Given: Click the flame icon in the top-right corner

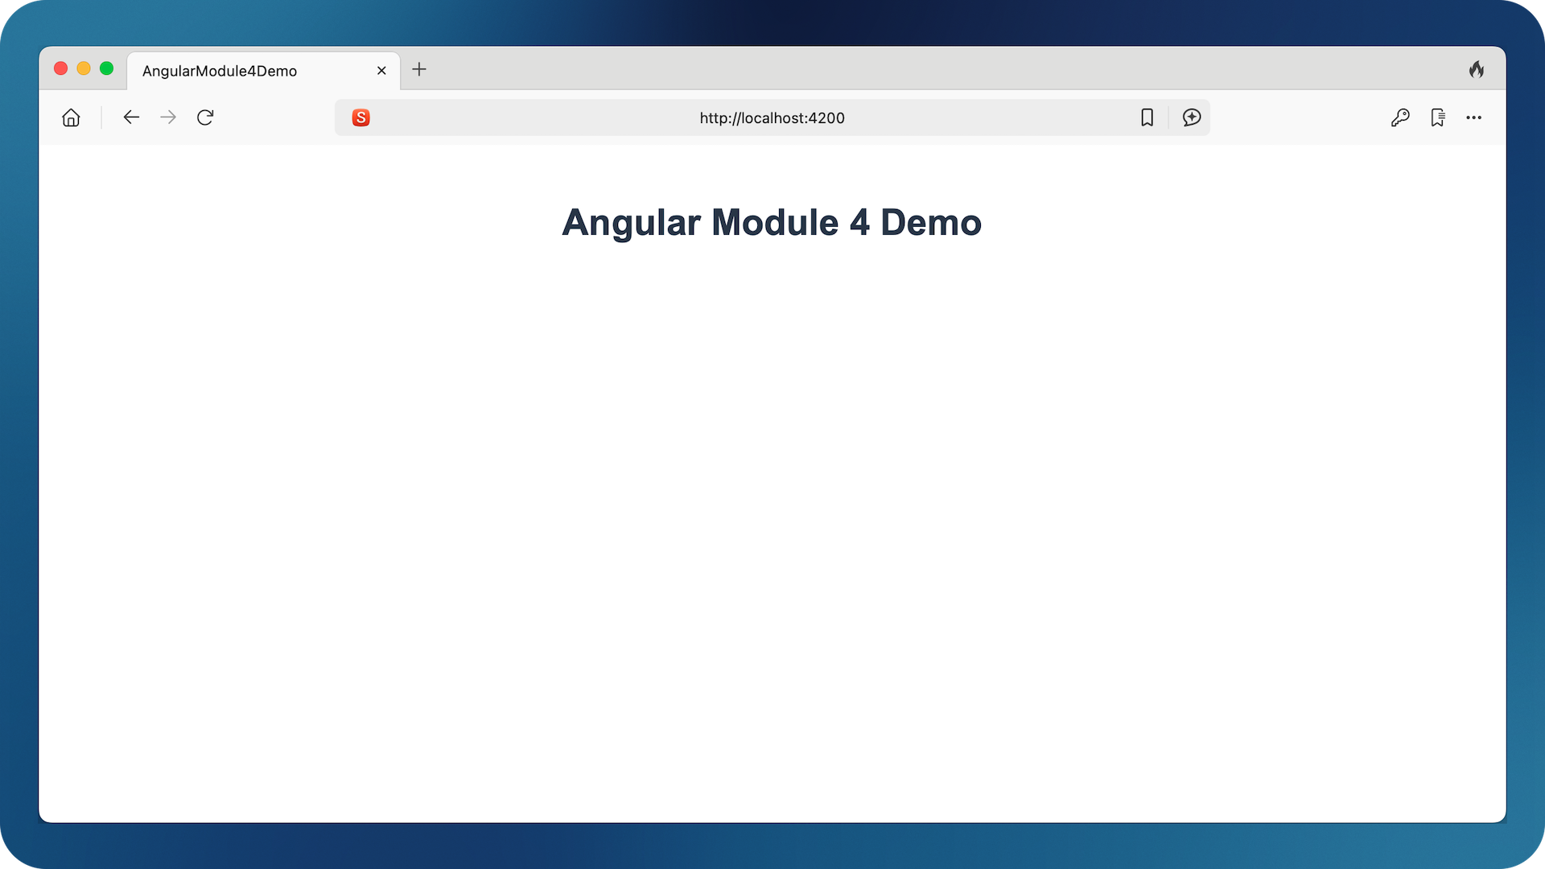Looking at the screenshot, I should pos(1477,69).
